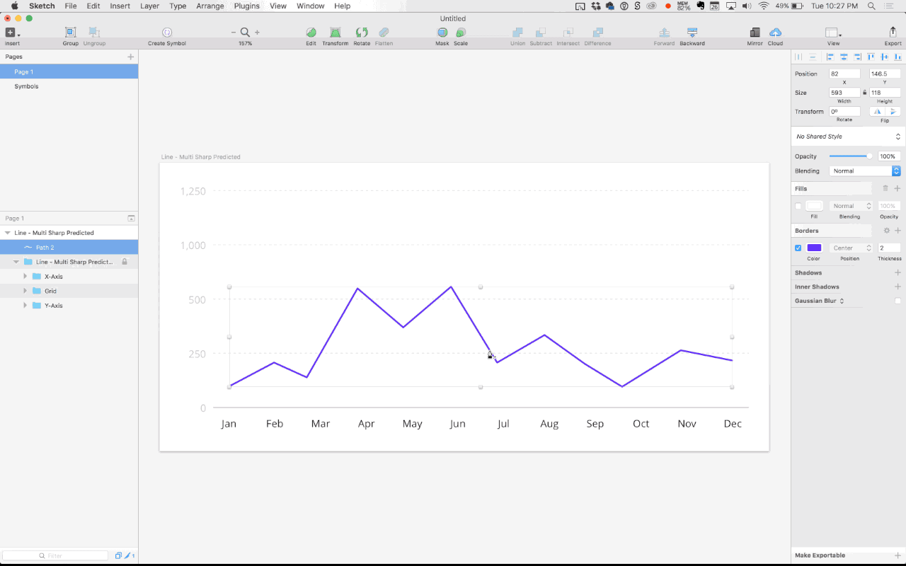This screenshot has height=566, width=906.
Task: Open the layer Blending mode dropdown
Action: [x=865, y=171]
